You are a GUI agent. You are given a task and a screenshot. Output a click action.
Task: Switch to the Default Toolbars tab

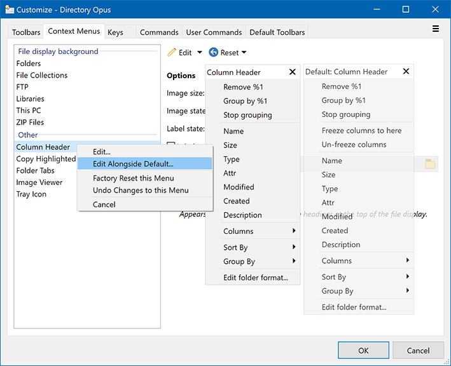tap(277, 32)
